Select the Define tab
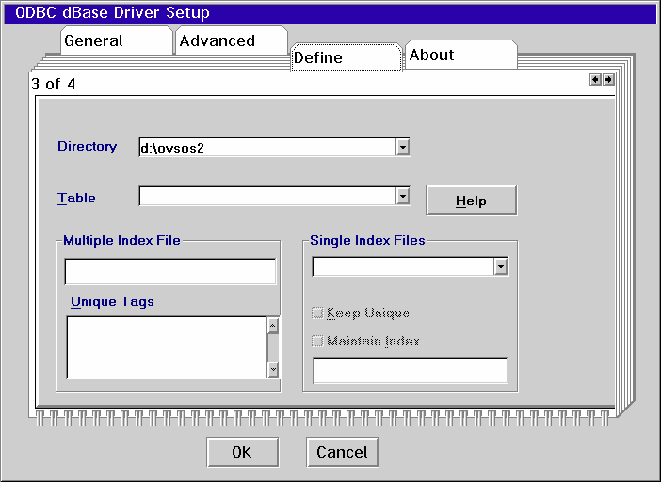Screen dimensions: 661x482 347,57
